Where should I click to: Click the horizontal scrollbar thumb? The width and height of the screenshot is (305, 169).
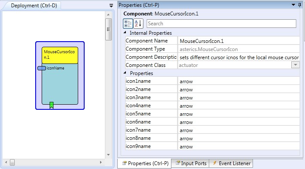12,162
